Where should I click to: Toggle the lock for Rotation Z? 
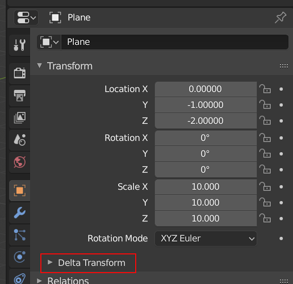(265, 169)
